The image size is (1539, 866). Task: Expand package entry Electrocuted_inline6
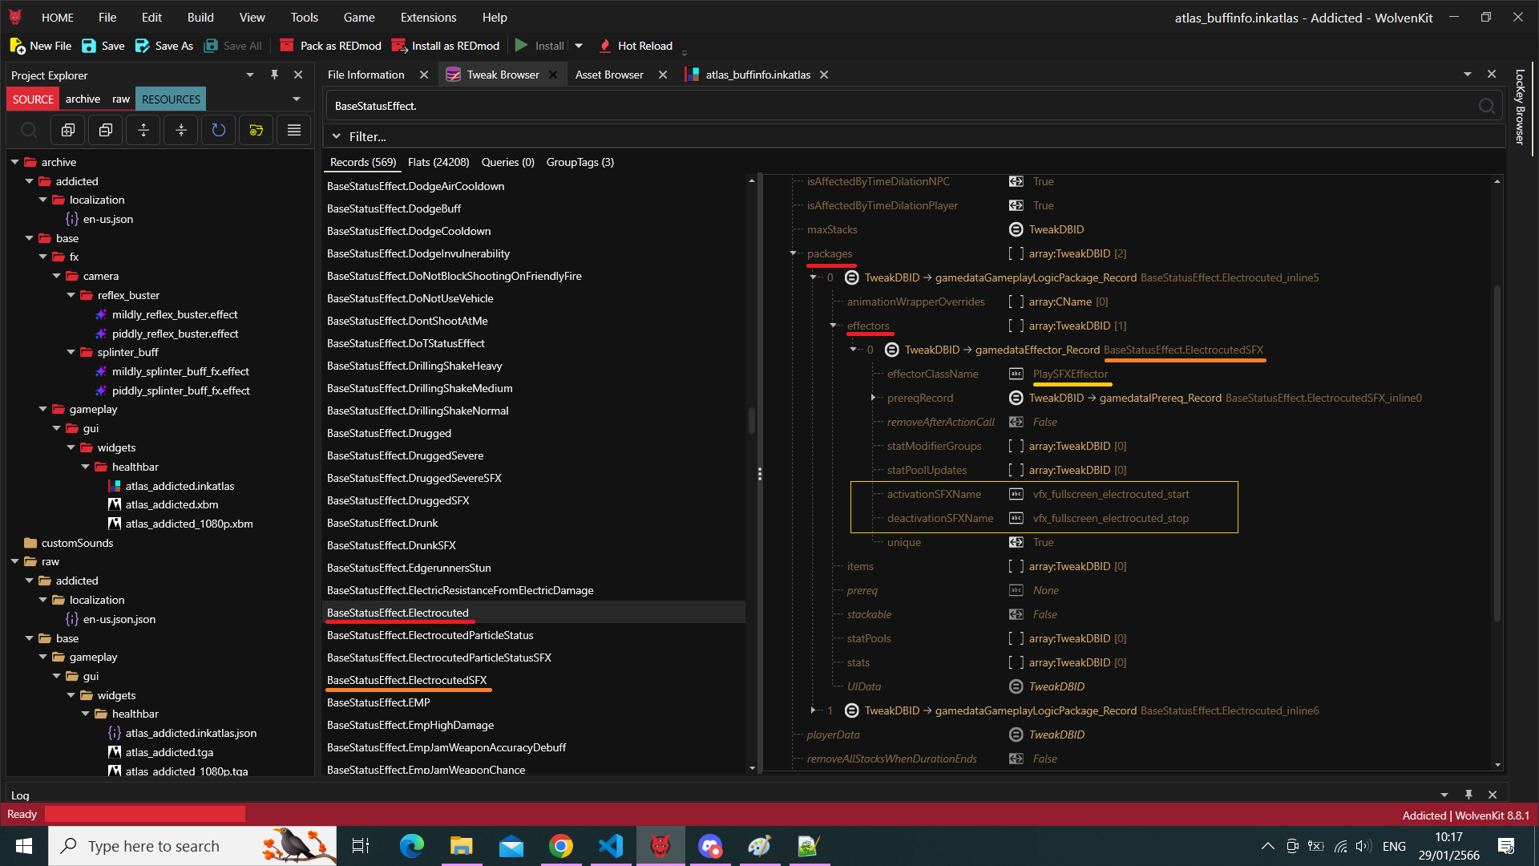(x=813, y=710)
